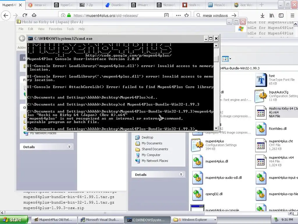
Task: Open My Network Places in bundle window
Action: (155, 161)
